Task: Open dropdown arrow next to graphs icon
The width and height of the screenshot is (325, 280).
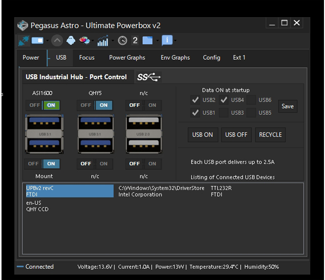Action: 113,40
